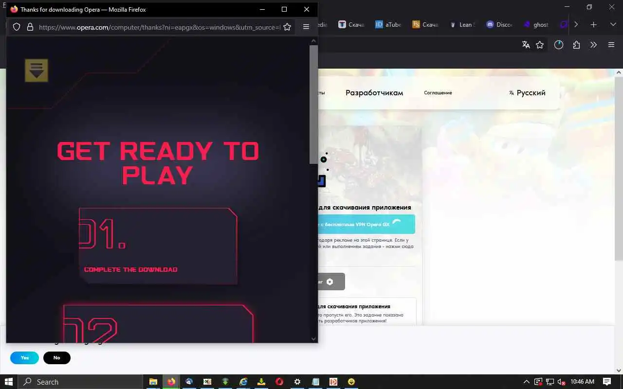Click the teal VPN Opera GX download button
The image size is (623, 389).
pyautogui.click(x=366, y=224)
